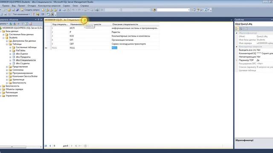The width and height of the screenshot is (273, 153).
Task: Open the Соединить dropdown in Object Explorer
Action: tap(3, 24)
